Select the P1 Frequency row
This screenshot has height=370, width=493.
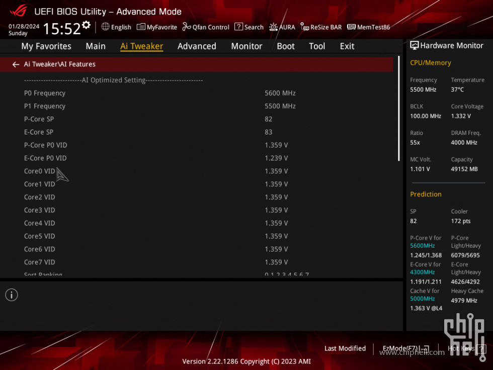197,106
